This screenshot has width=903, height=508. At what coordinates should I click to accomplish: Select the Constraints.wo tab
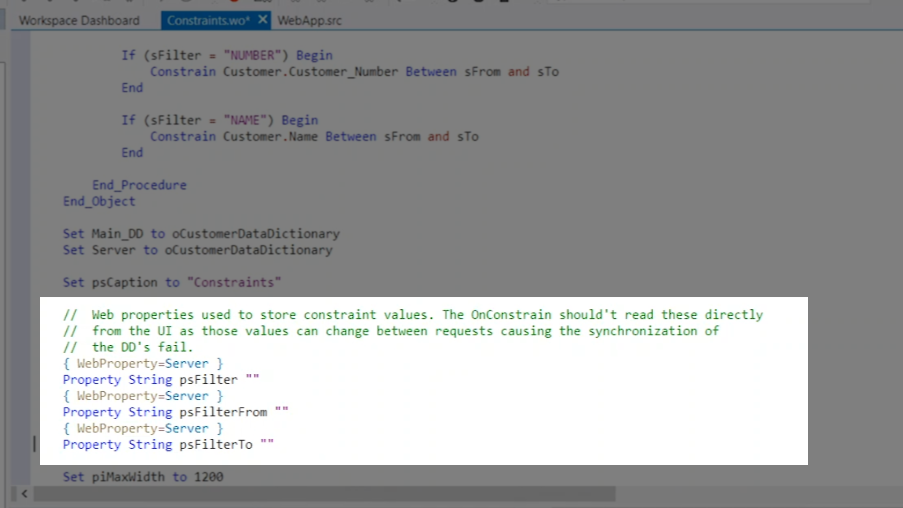208,21
